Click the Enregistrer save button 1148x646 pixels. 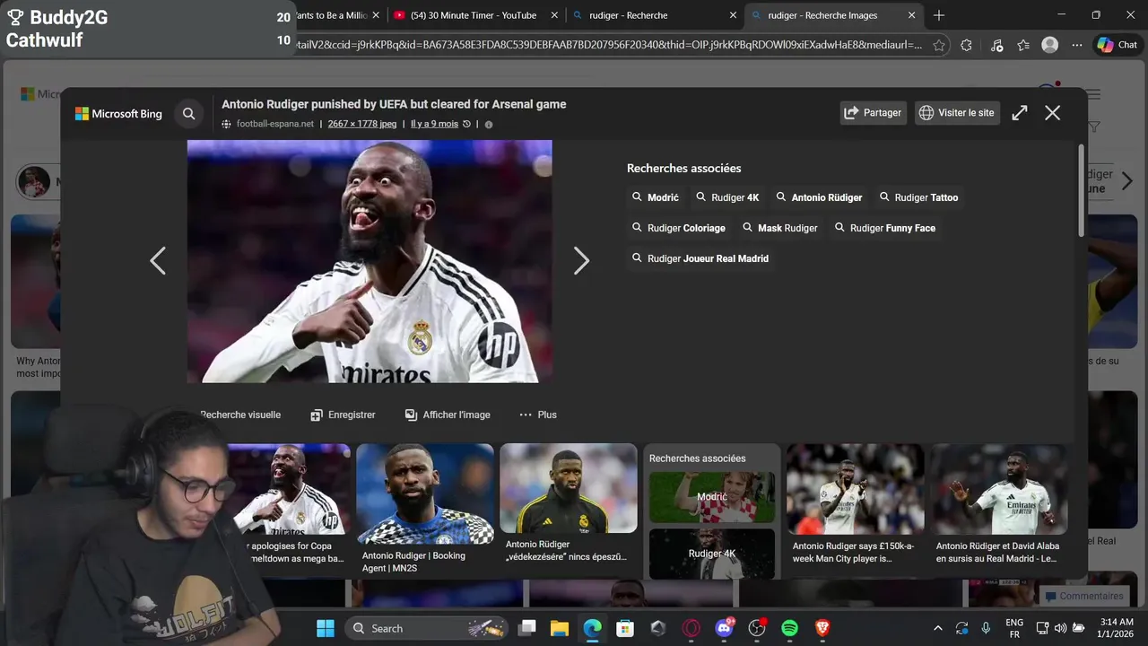343,415
